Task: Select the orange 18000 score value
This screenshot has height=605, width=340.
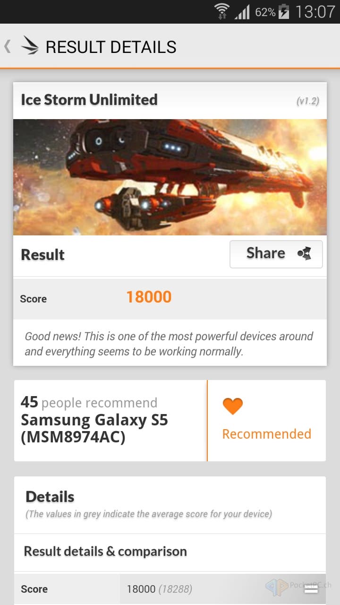Action: tap(149, 297)
